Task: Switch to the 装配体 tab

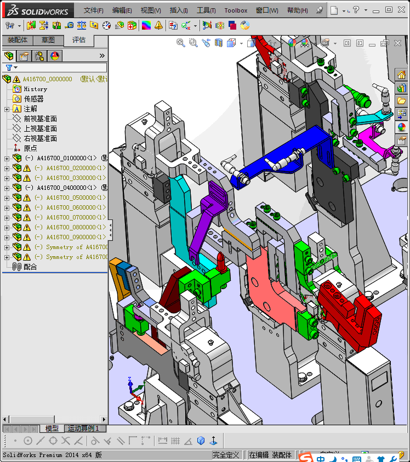Action: point(18,40)
